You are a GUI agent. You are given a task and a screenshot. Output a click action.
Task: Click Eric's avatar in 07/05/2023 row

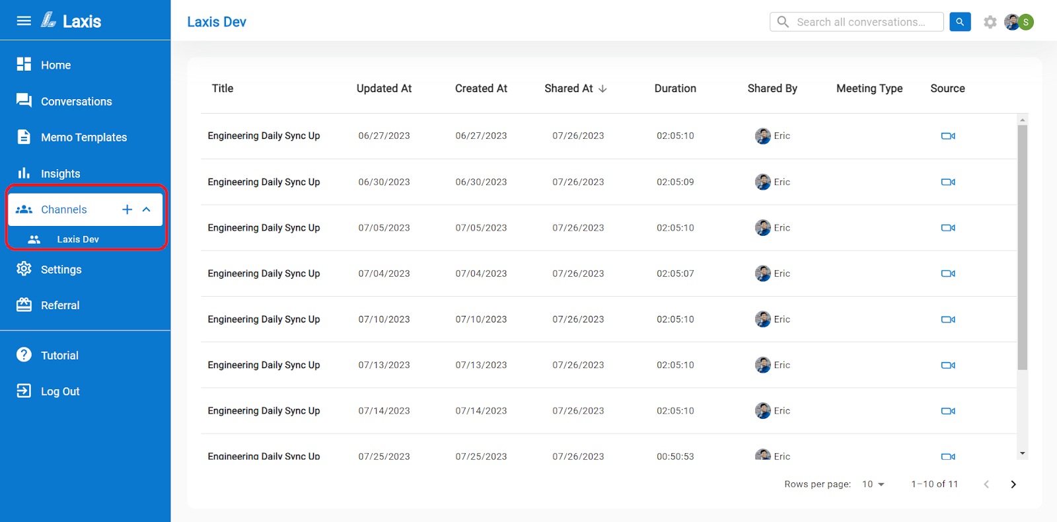(763, 227)
